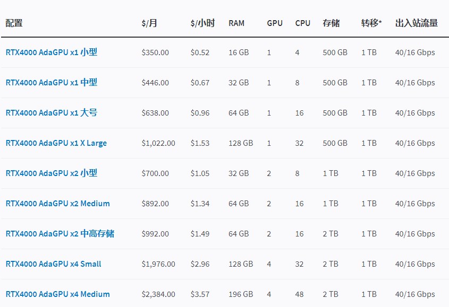Click the $3.57 hourly price

pyautogui.click(x=200, y=294)
